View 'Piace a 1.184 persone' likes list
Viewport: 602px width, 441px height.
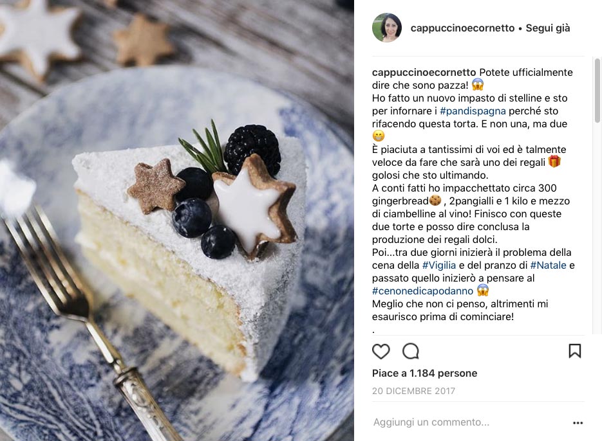coord(424,373)
